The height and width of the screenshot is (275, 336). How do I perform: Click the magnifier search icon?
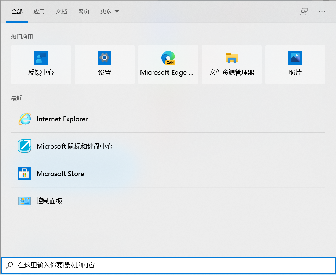9,265
